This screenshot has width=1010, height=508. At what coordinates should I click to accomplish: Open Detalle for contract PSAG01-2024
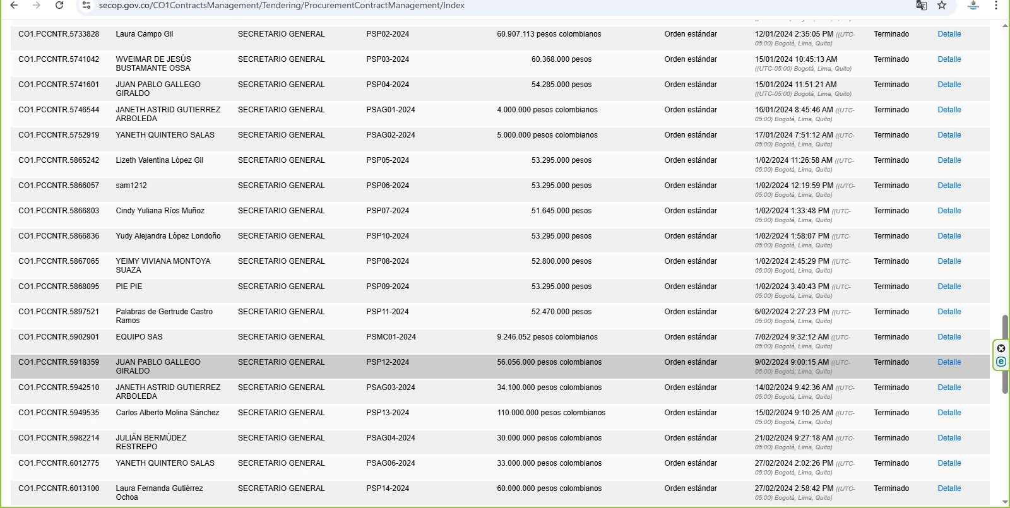(x=949, y=110)
